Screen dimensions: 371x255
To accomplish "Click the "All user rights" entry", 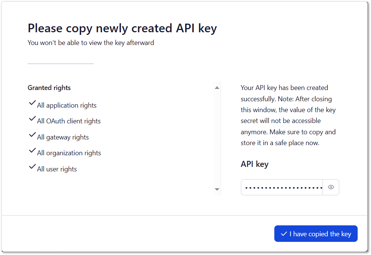I will (x=57, y=169).
